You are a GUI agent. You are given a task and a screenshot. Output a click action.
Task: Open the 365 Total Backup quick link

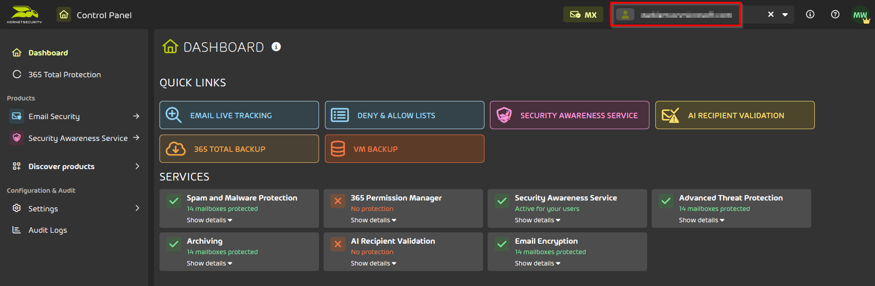click(x=239, y=149)
